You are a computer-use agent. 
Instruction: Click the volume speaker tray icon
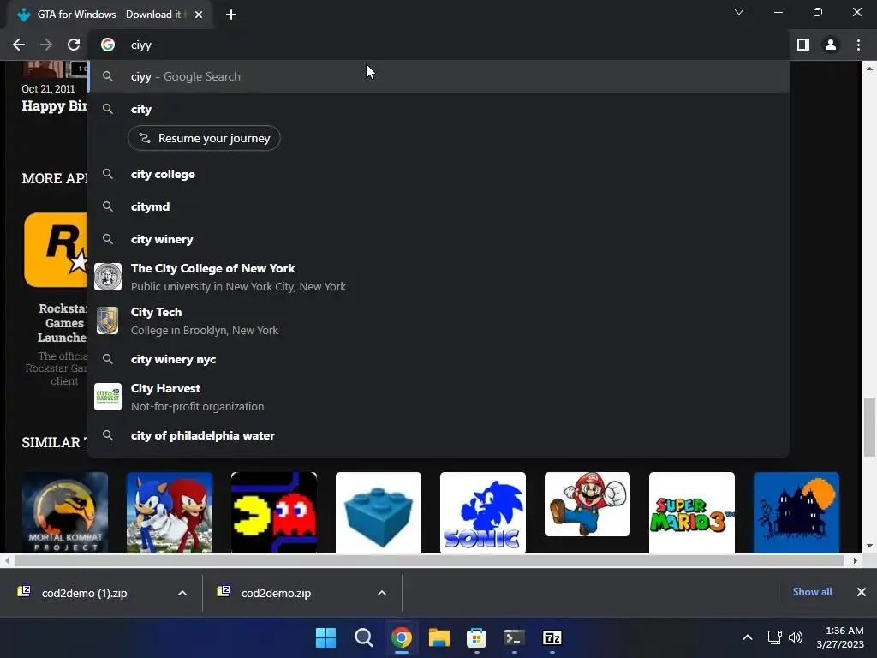coord(796,637)
